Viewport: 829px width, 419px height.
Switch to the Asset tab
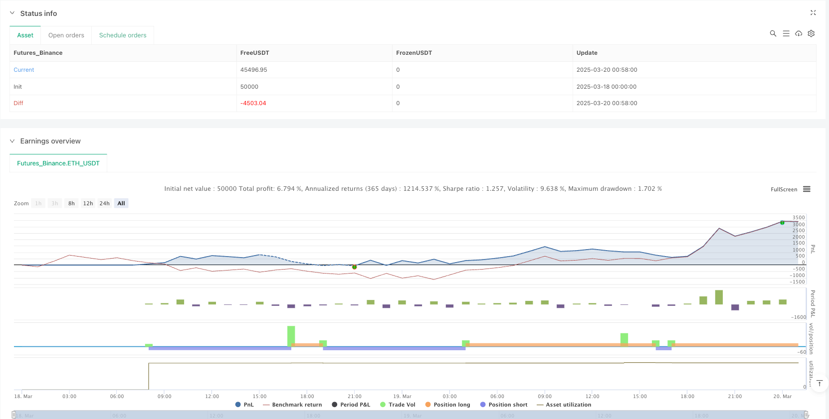[x=25, y=35]
